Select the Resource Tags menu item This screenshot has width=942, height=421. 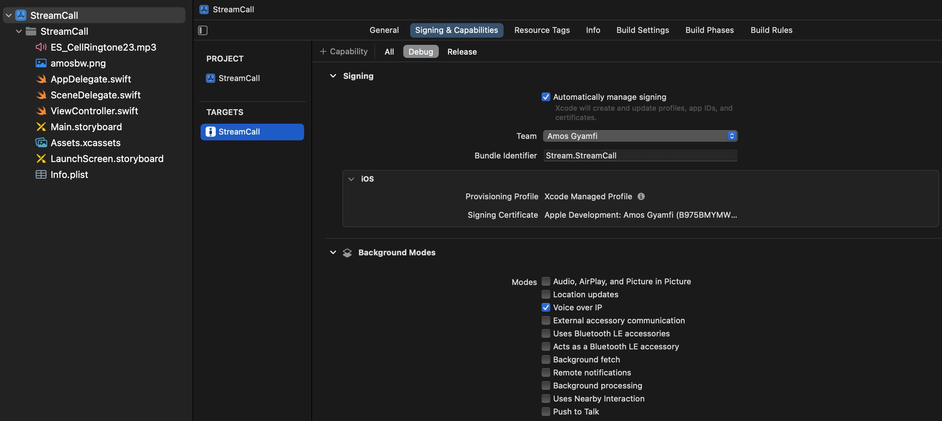[x=541, y=30]
